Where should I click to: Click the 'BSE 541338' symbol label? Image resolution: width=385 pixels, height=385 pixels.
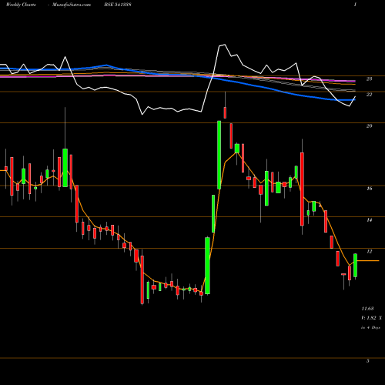click(x=118, y=5)
